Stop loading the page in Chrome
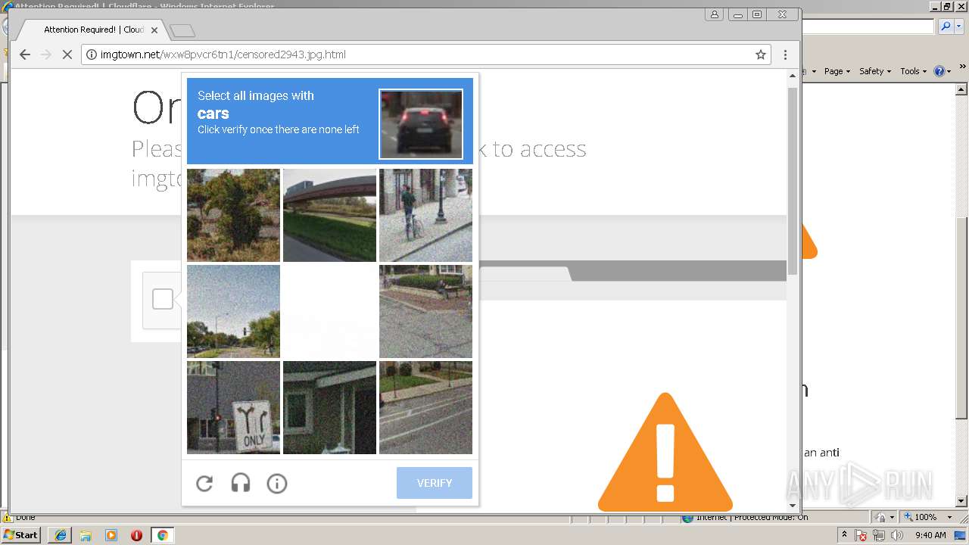Screen dimensions: 969x545 [67, 54]
